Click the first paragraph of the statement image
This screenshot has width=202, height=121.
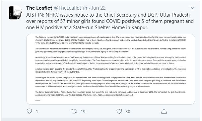(x=110, y=40)
